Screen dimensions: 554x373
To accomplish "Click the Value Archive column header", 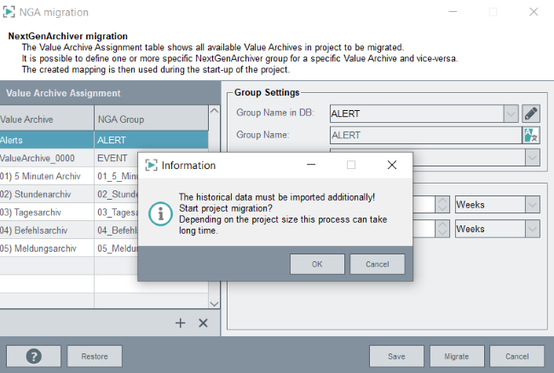I will (x=47, y=118).
